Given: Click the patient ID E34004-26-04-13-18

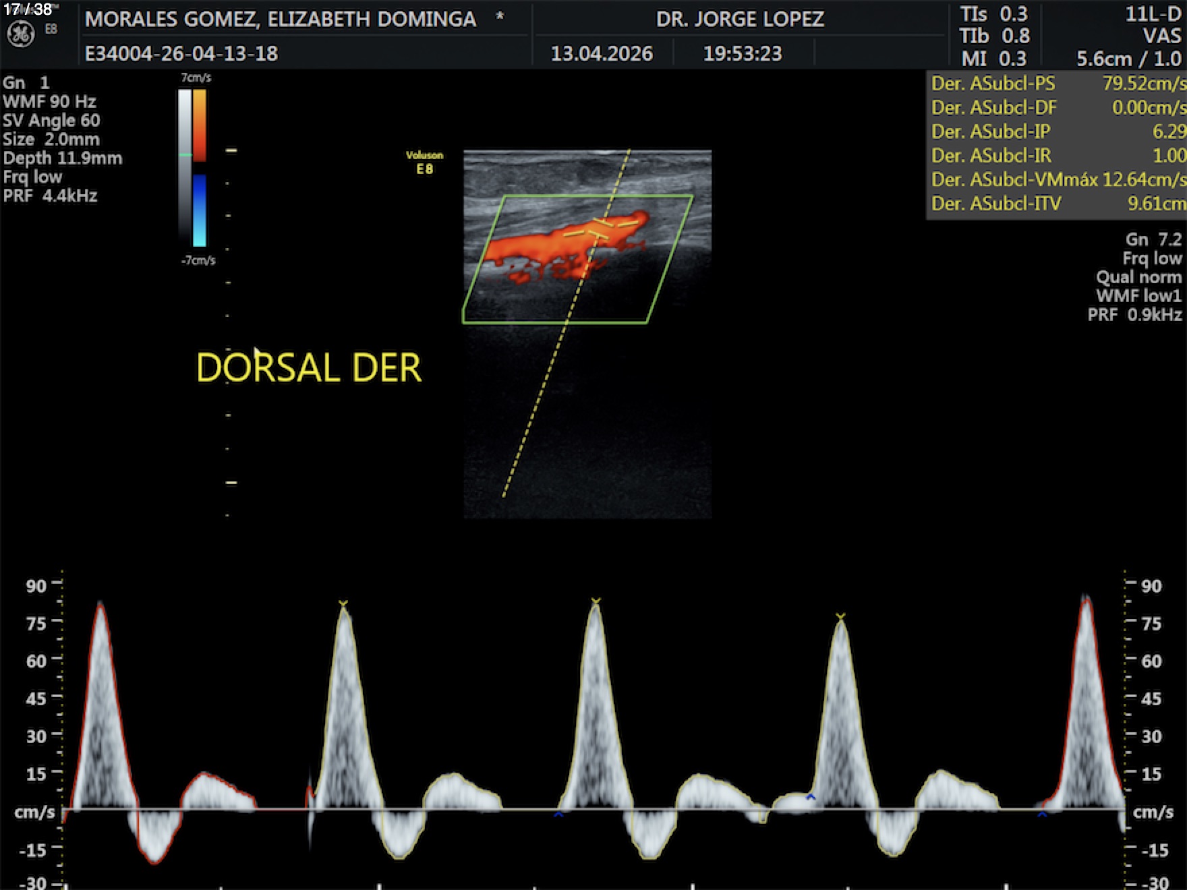Looking at the screenshot, I should (181, 53).
